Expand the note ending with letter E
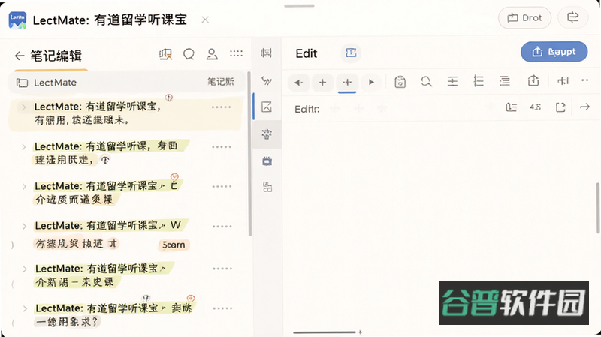 click(x=24, y=187)
